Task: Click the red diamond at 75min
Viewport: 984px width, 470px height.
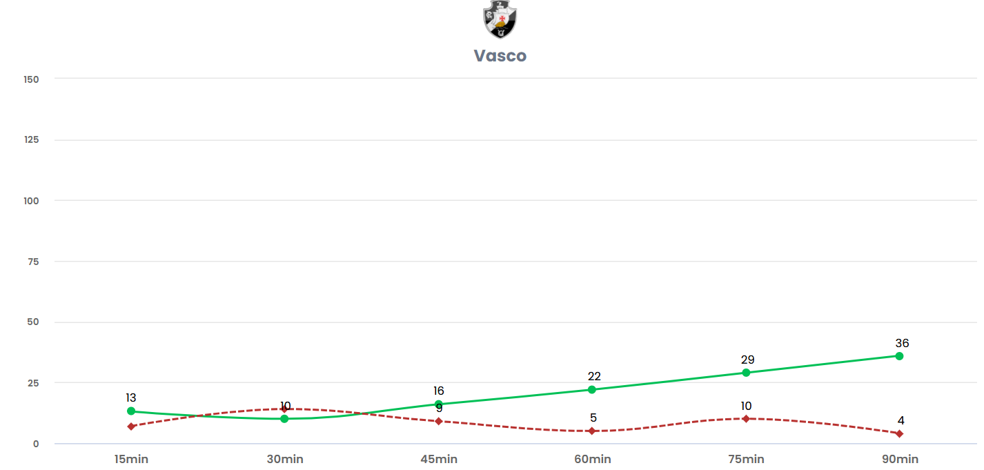Action: point(746,419)
